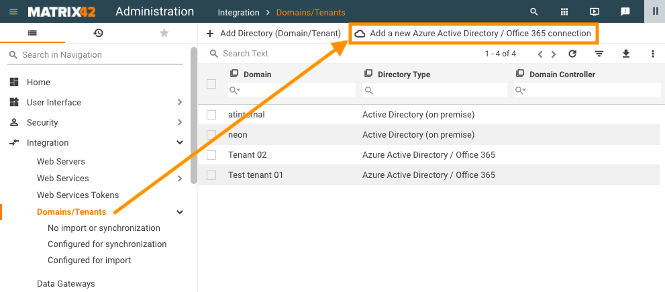This screenshot has height=292, width=665.
Task: Open the feedback speech bubble icon
Action: pos(625,12)
